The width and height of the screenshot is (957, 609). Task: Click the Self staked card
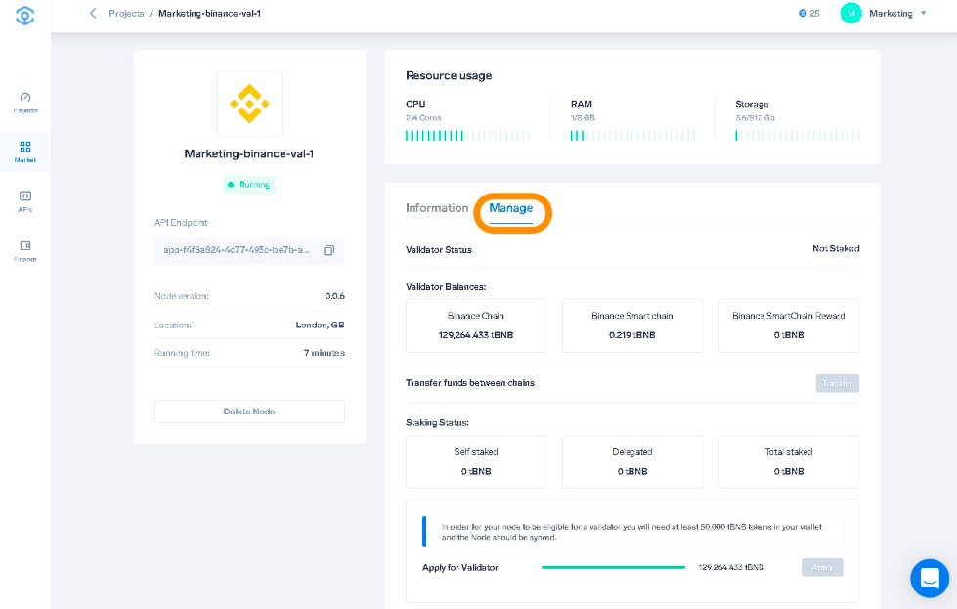476,461
